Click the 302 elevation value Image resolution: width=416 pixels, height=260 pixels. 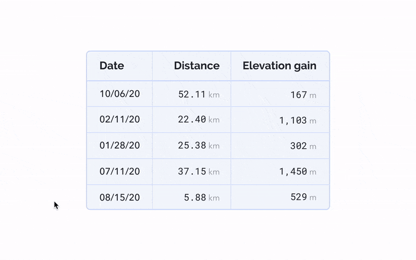(x=299, y=146)
